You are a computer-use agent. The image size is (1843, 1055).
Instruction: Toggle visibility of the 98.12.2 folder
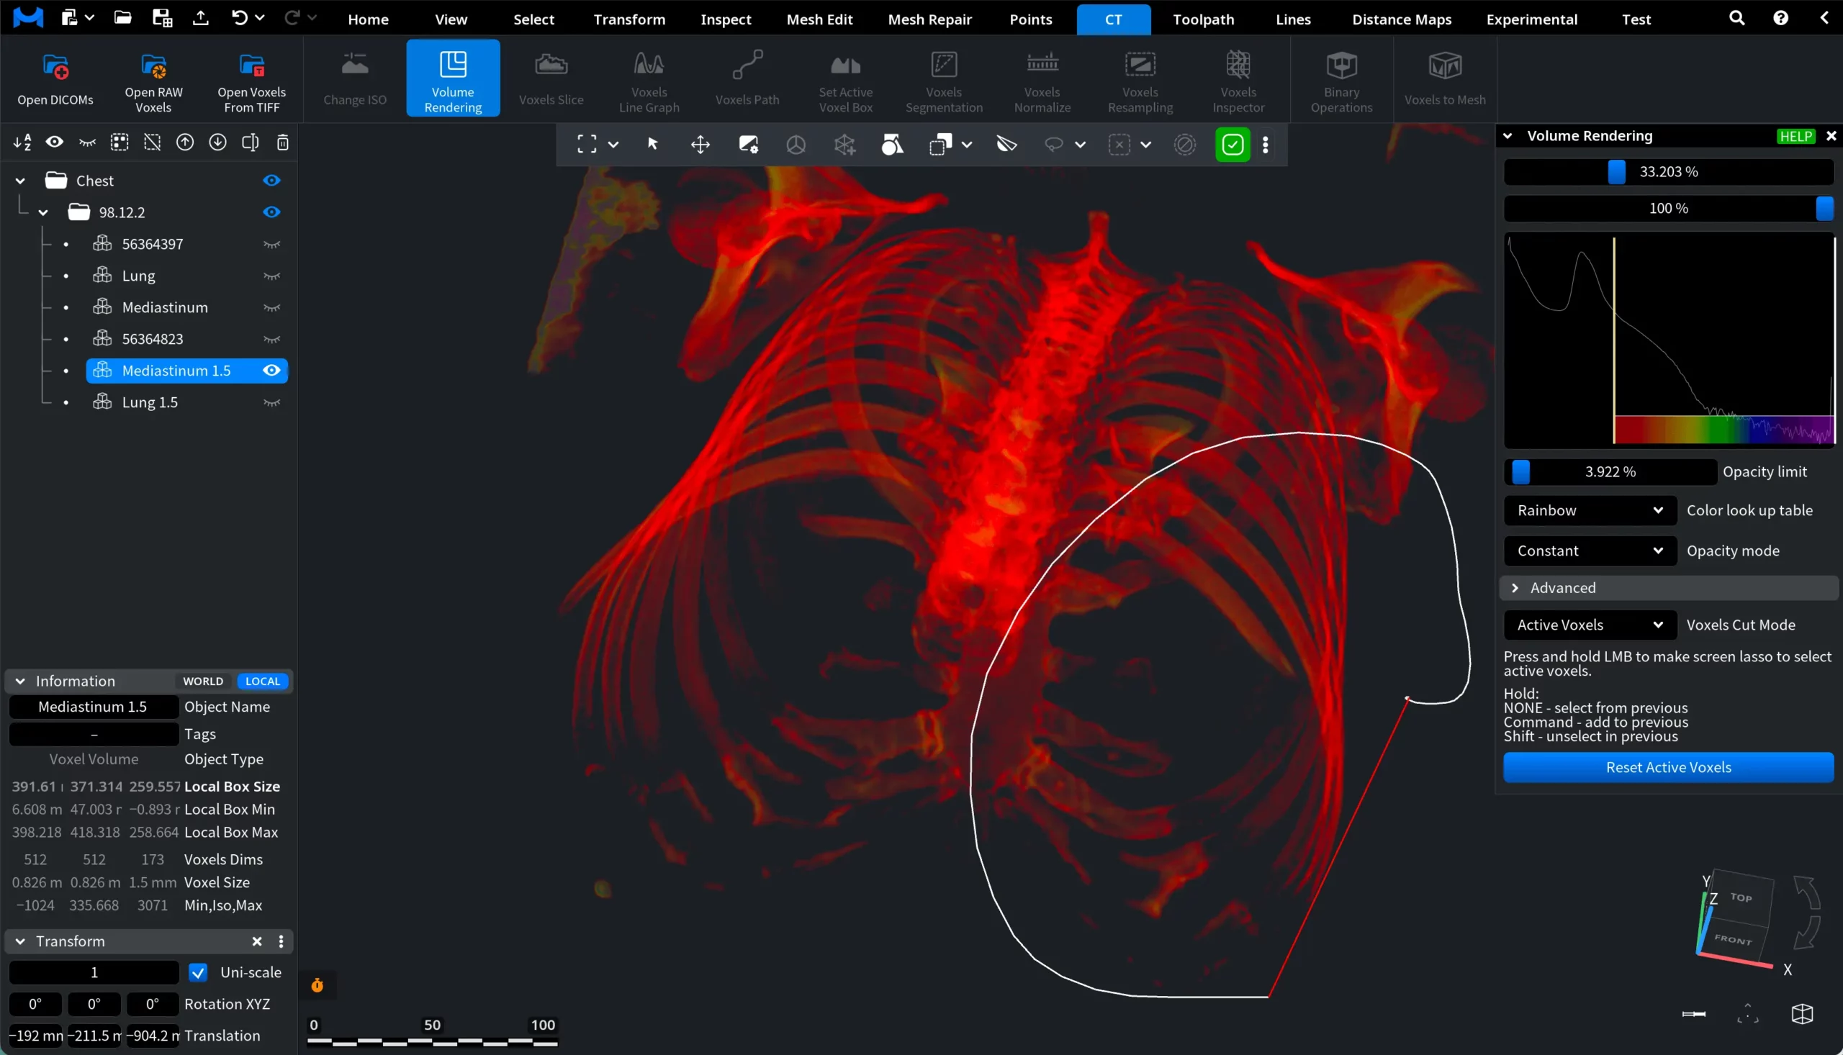coord(272,212)
